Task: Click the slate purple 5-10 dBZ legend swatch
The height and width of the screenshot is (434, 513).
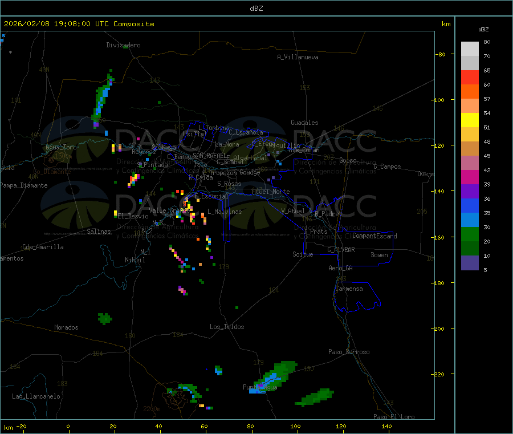Action: click(x=470, y=263)
